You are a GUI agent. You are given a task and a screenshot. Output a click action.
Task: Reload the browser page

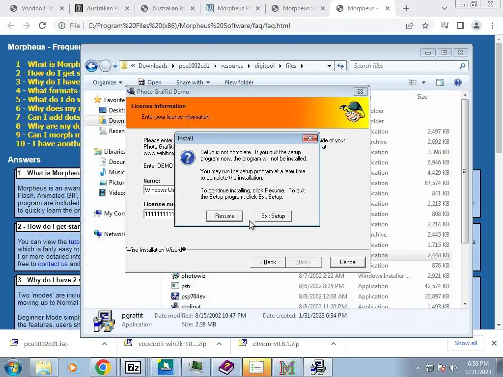42,26
